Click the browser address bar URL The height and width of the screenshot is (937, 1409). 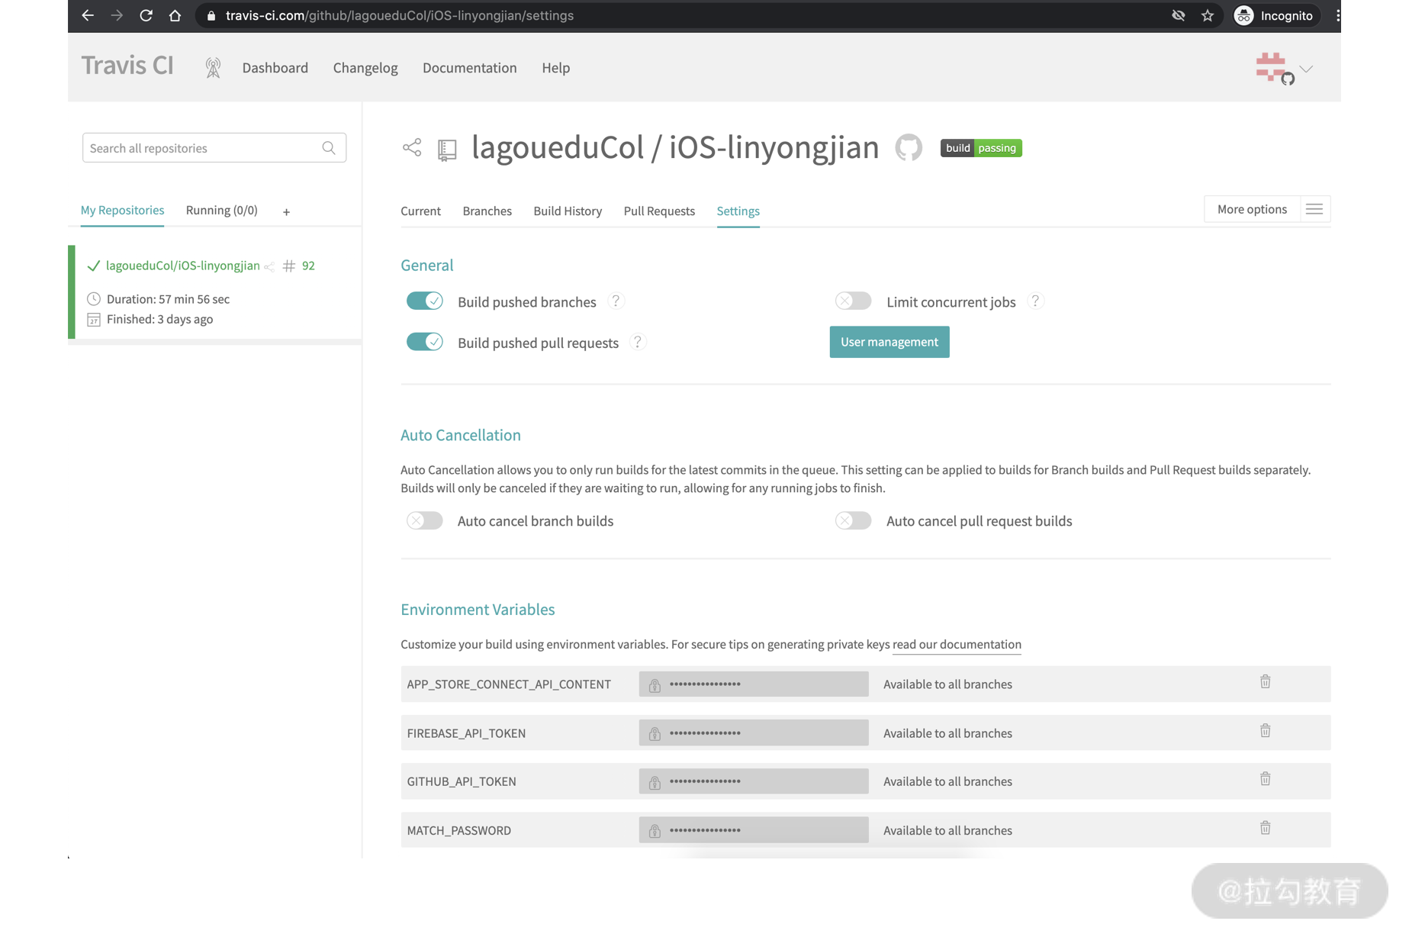[400, 15]
